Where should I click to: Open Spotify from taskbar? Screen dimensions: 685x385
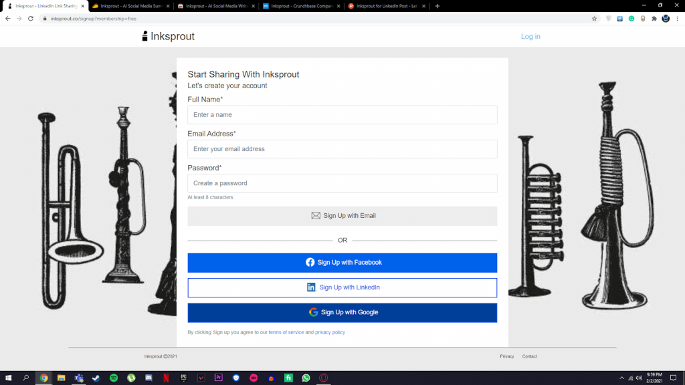pyautogui.click(x=114, y=378)
